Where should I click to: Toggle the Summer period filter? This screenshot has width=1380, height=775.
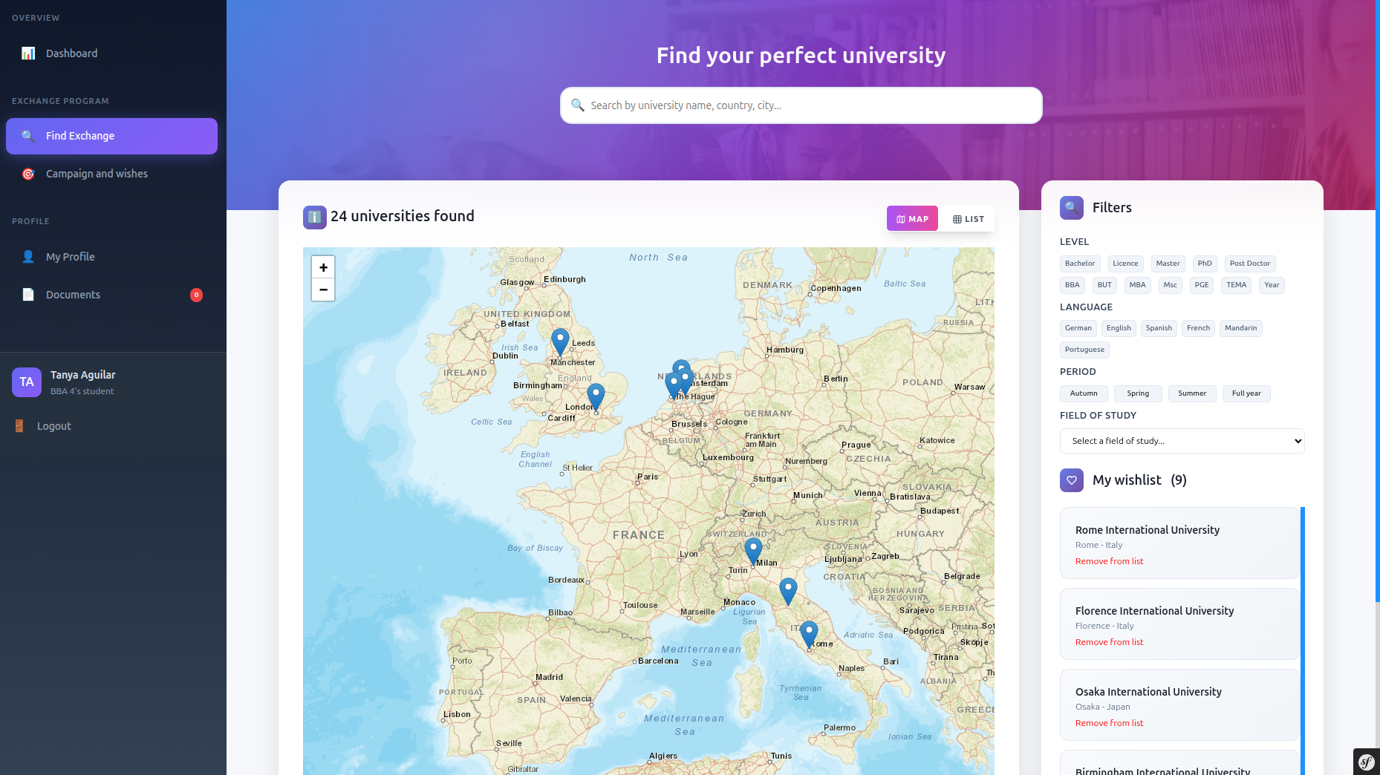pyautogui.click(x=1192, y=393)
